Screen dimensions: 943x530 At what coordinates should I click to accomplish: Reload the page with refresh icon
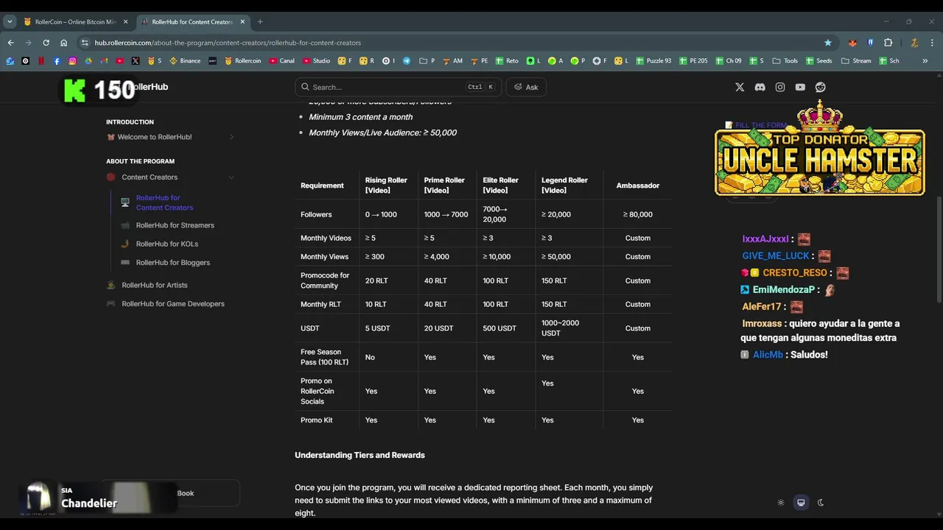46,43
